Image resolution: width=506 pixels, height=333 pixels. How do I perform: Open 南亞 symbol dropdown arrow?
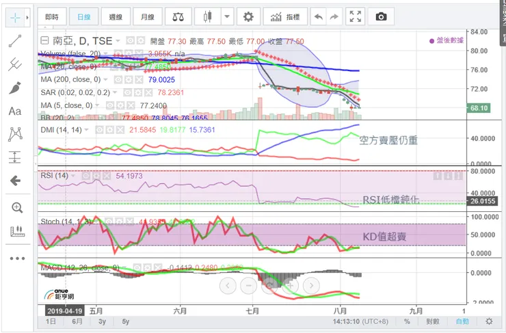(x=118, y=41)
